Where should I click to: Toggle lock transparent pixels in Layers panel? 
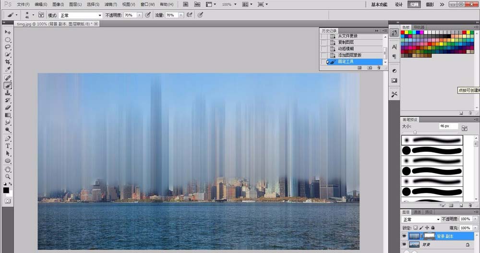[416, 228]
